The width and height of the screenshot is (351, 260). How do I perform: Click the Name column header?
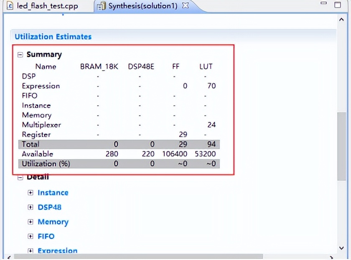(46, 66)
